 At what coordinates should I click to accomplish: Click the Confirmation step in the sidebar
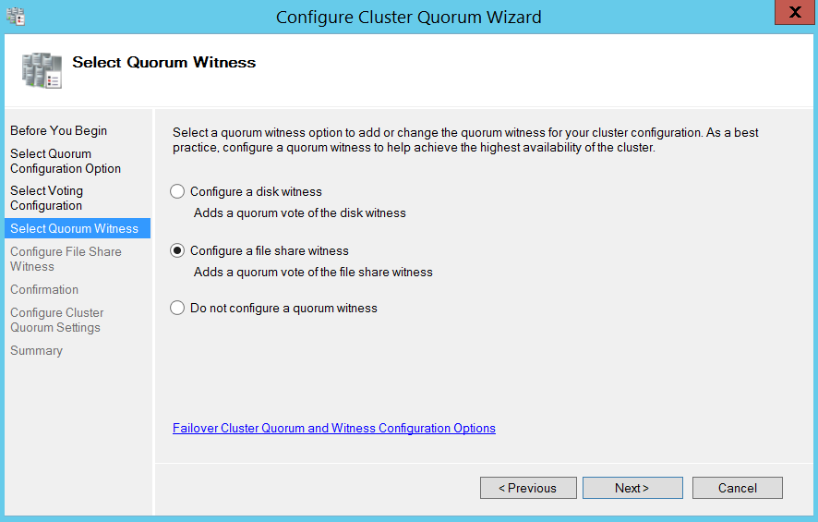[x=44, y=290]
